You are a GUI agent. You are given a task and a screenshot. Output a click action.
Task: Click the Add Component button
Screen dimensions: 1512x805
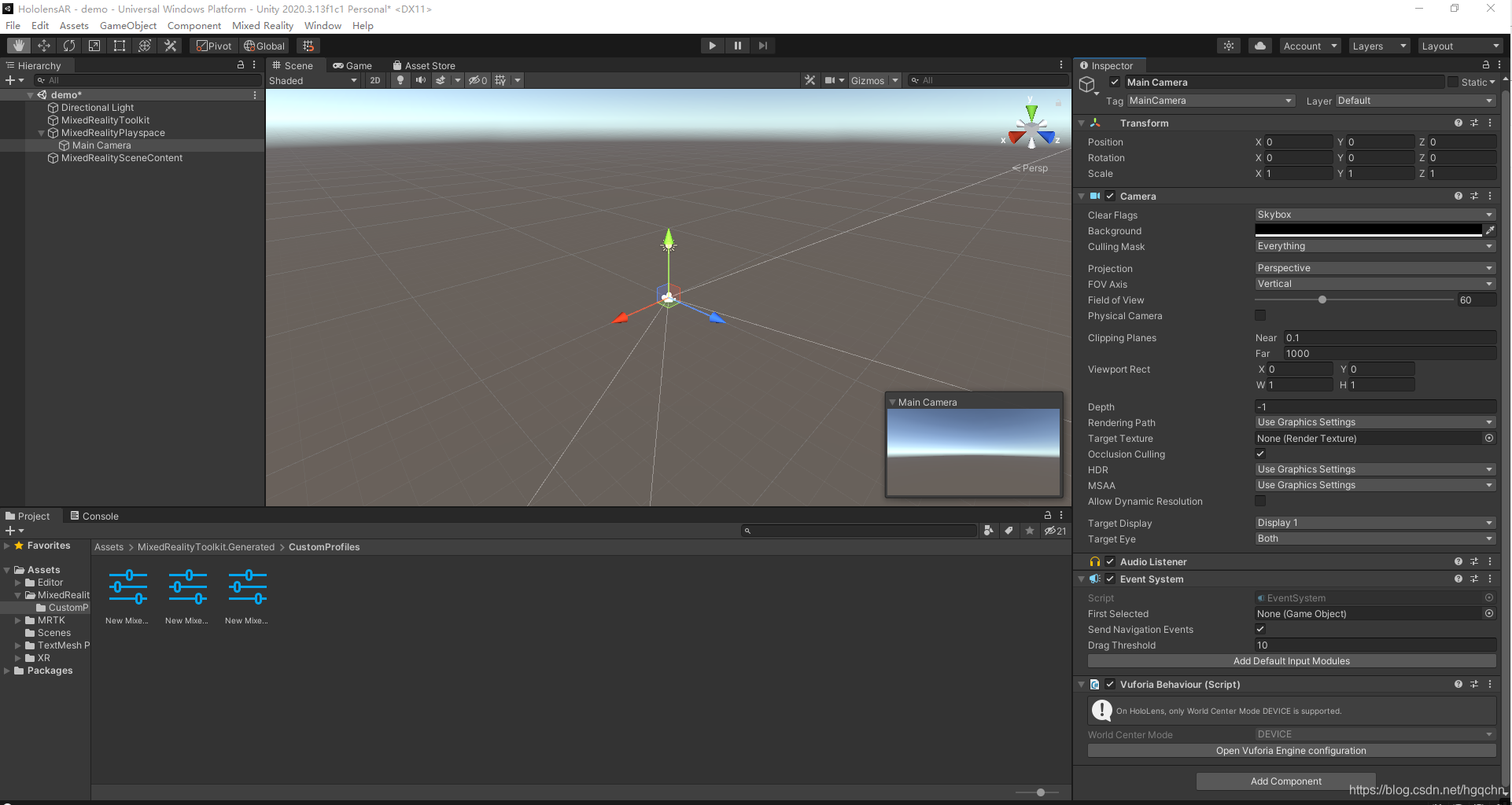pyautogui.click(x=1285, y=781)
